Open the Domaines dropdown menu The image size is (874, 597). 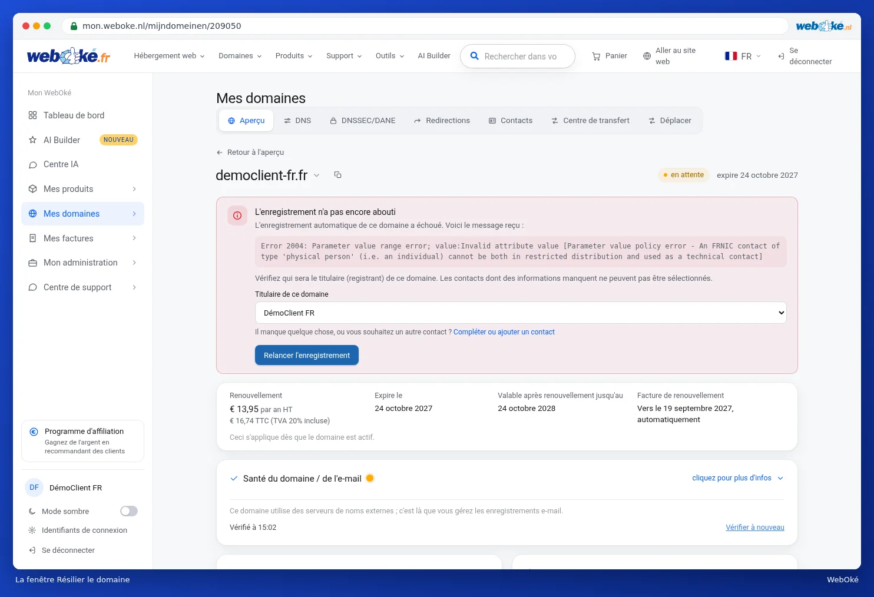pyautogui.click(x=240, y=56)
